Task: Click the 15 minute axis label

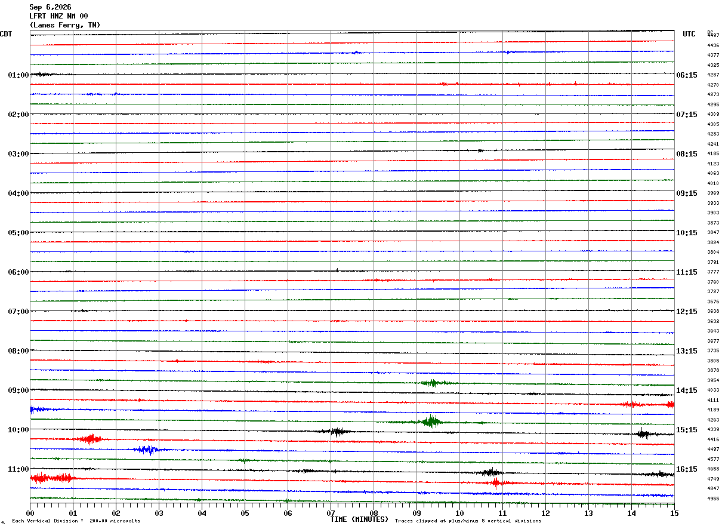Action: 674,513
